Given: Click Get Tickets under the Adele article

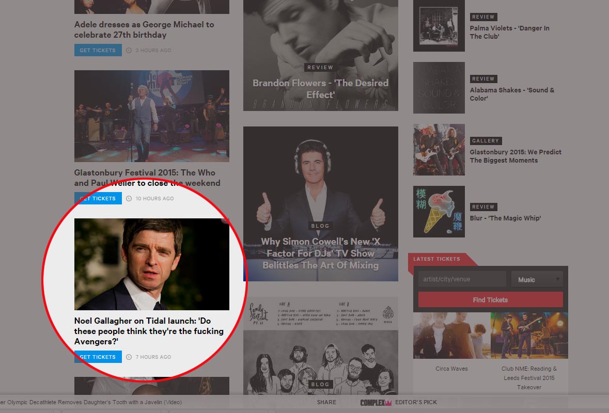Looking at the screenshot, I should coord(98,50).
